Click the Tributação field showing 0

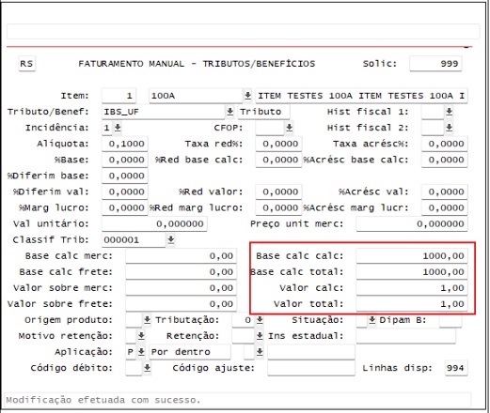[243, 320]
